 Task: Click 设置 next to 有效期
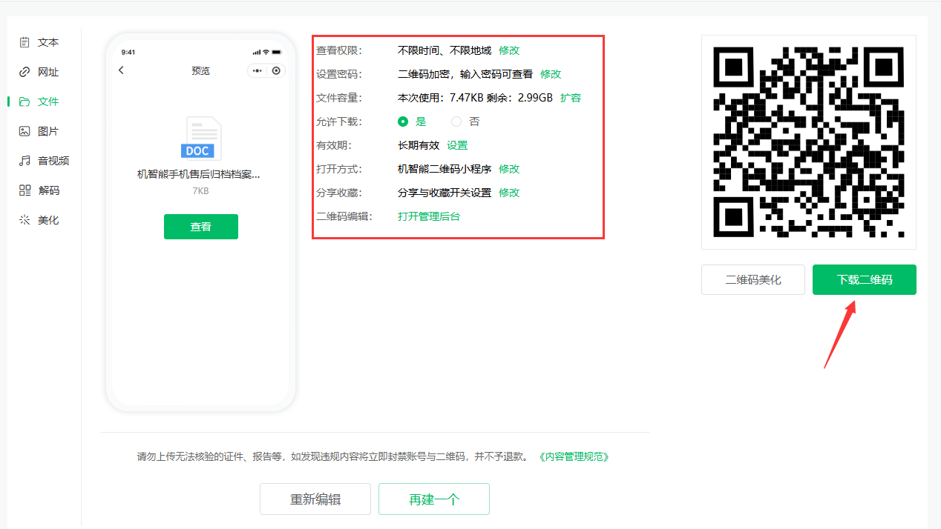pos(457,145)
